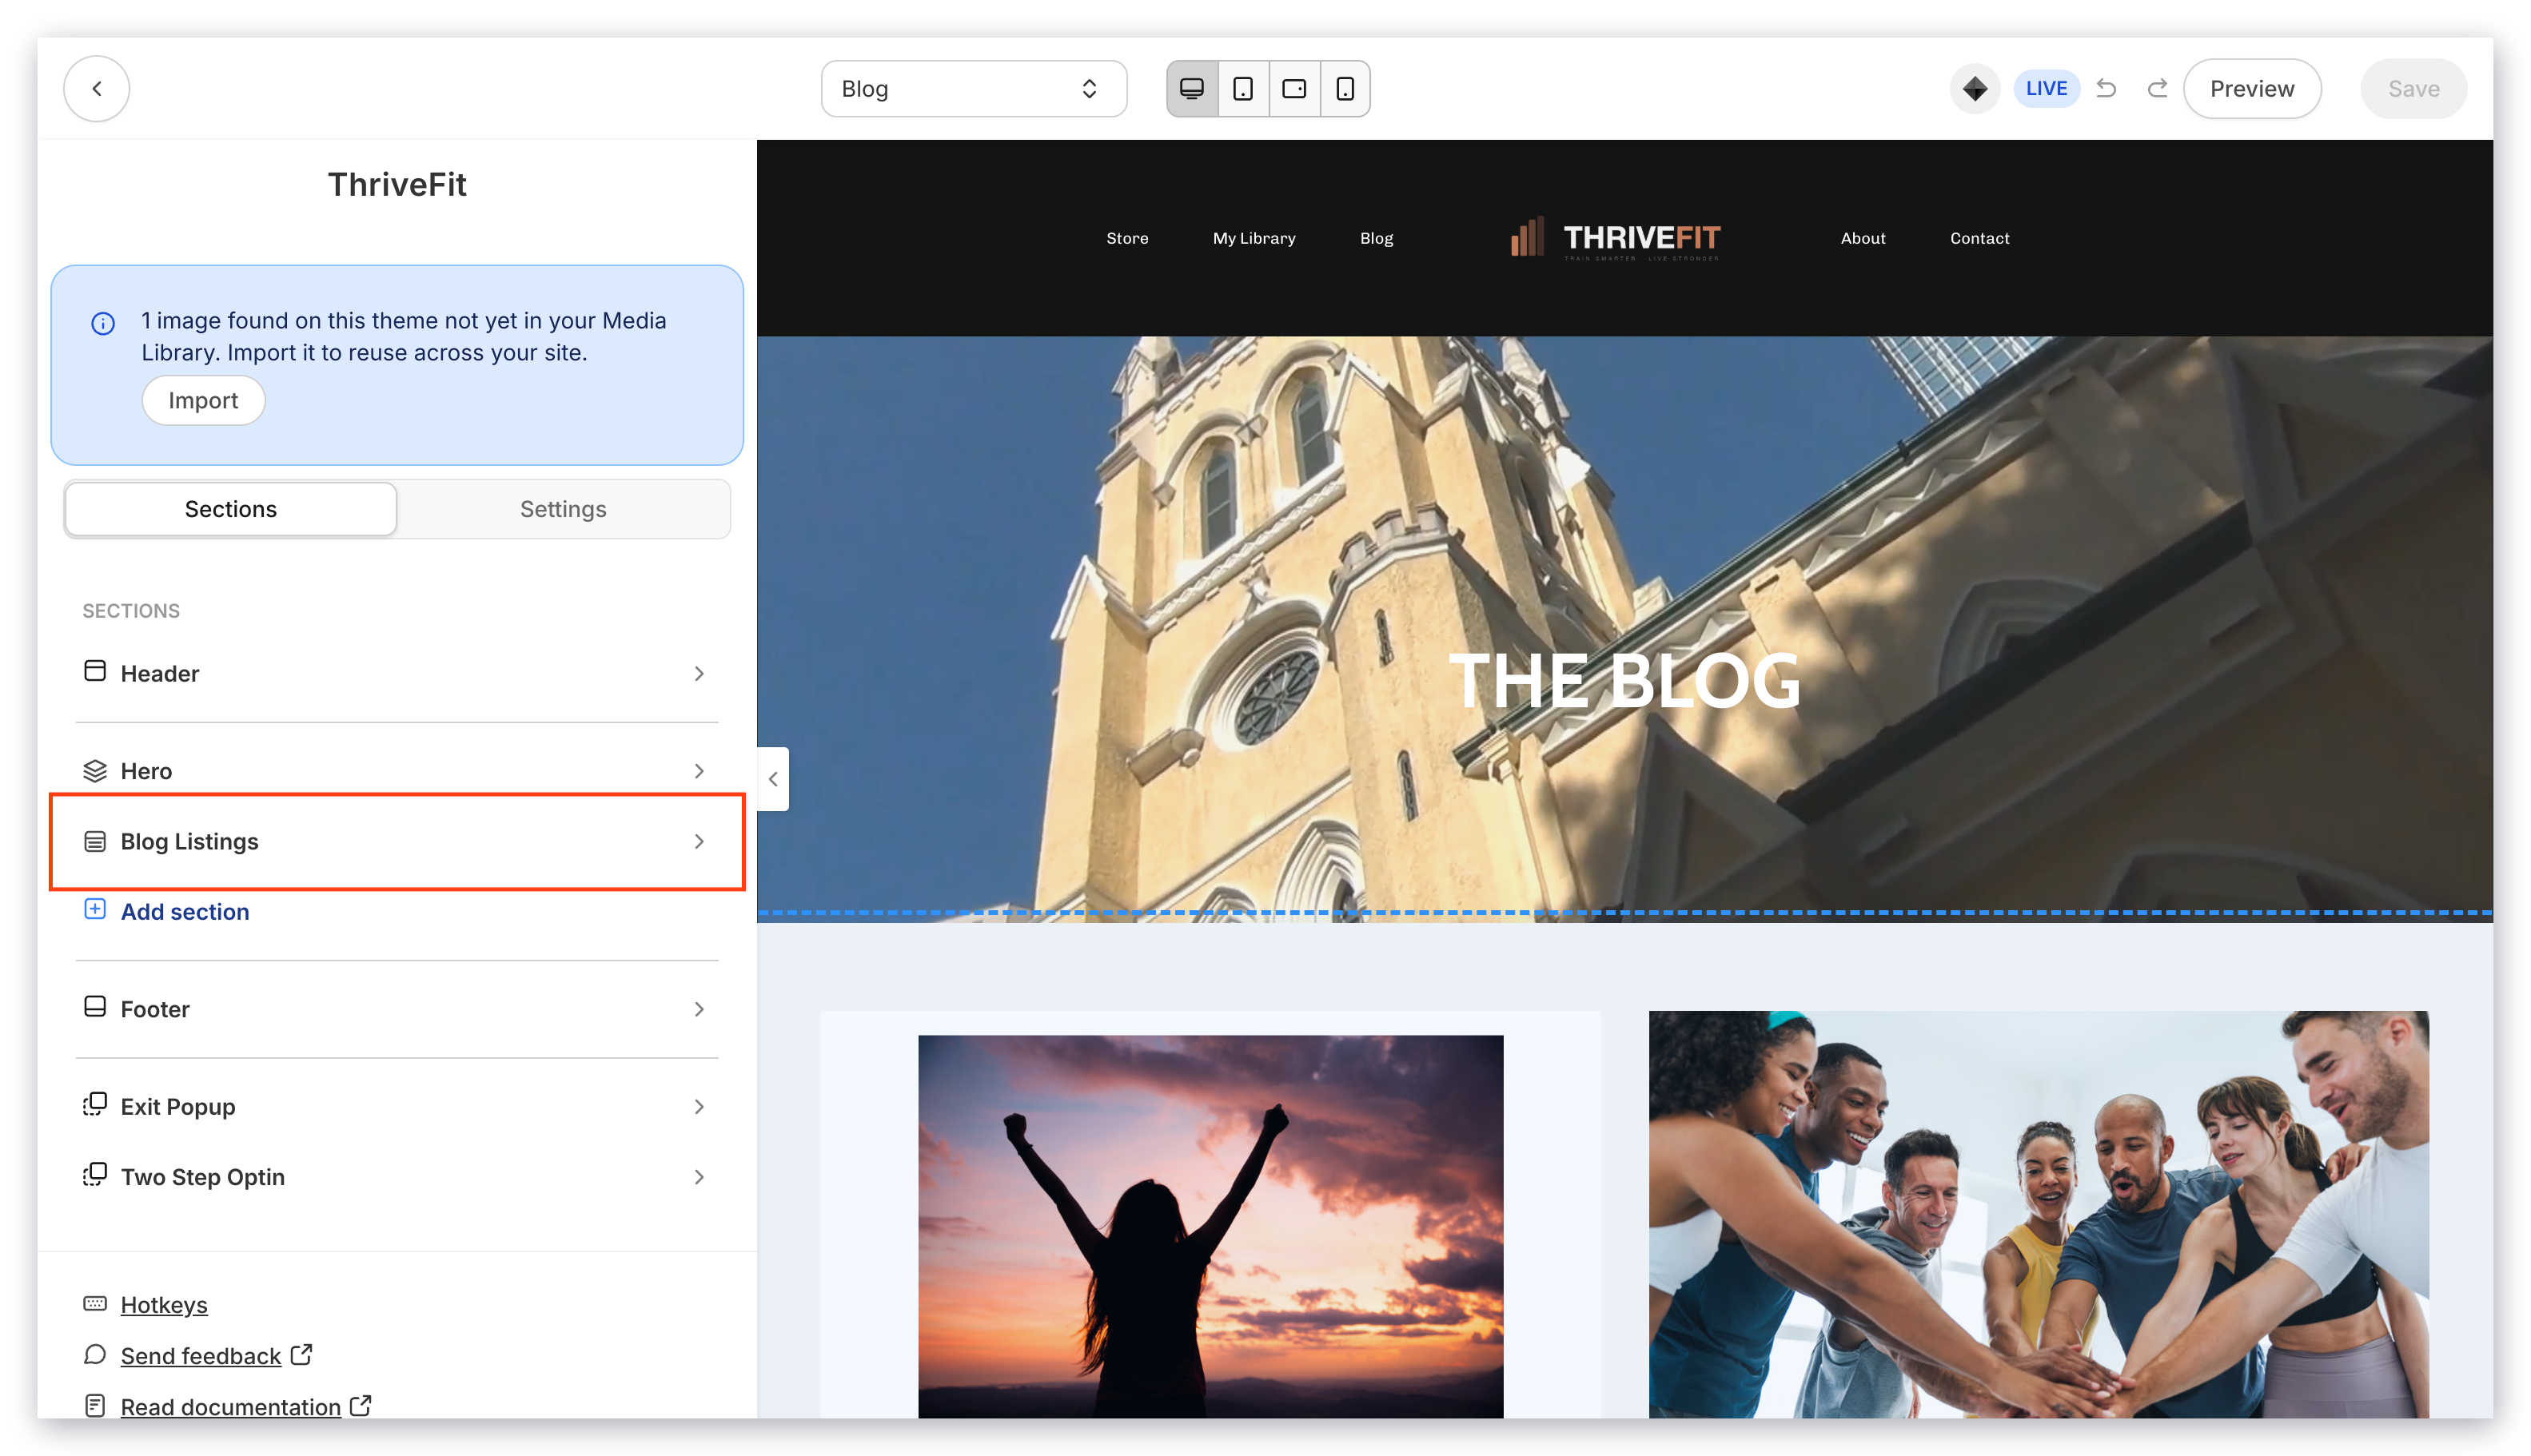Switch to tablet portrait preview icon
Screen dimensions: 2531x1456
(1242, 88)
